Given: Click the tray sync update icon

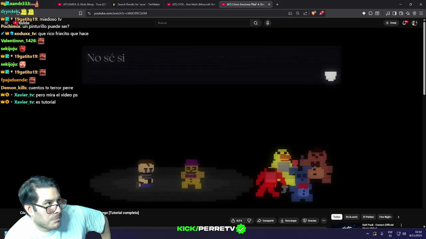Looking at the screenshot, I should coord(375,234).
